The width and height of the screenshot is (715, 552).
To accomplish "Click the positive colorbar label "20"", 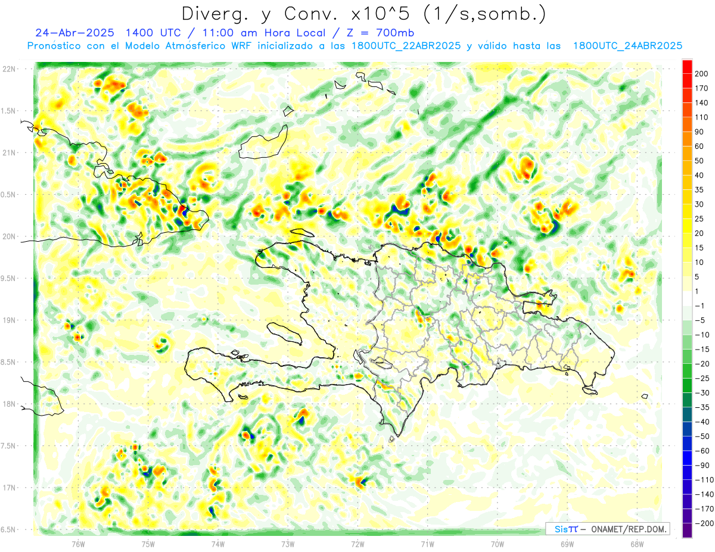I will click(x=700, y=233).
